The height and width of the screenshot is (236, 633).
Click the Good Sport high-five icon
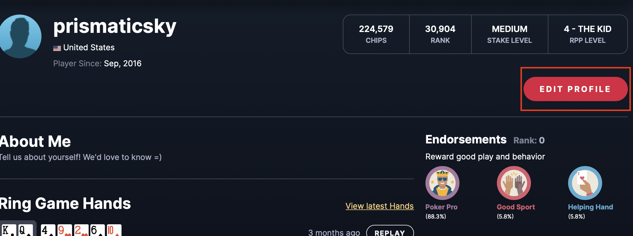tap(514, 183)
